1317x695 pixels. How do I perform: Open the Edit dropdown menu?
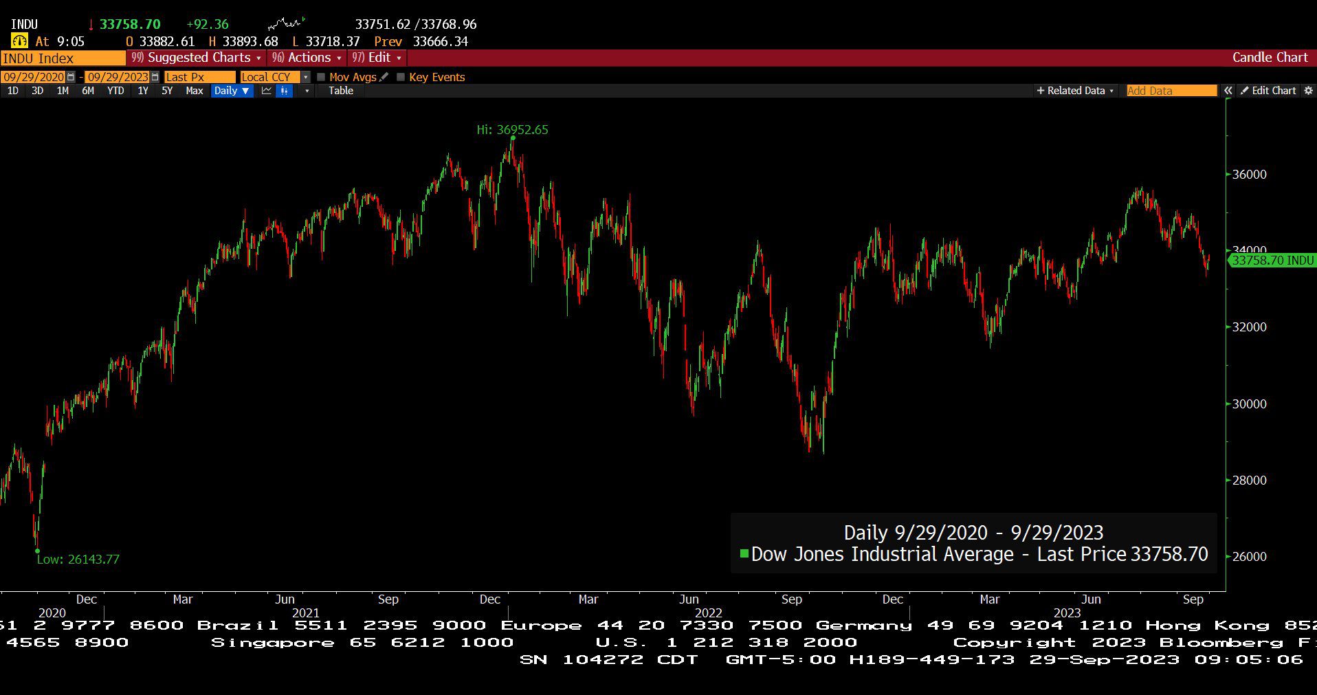pyautogui.click(x=377, y=58)
